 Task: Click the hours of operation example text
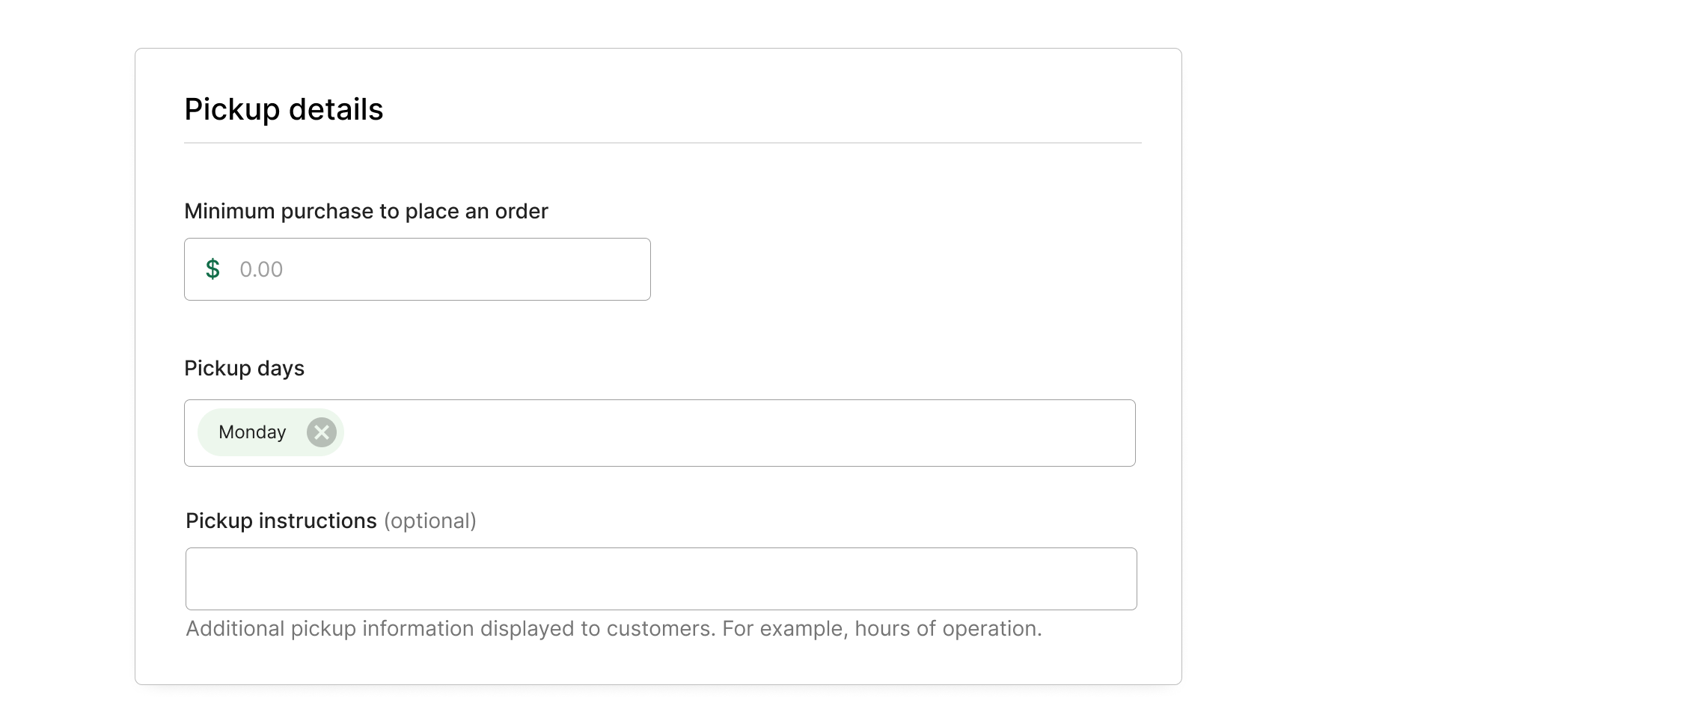click(948, 628)
